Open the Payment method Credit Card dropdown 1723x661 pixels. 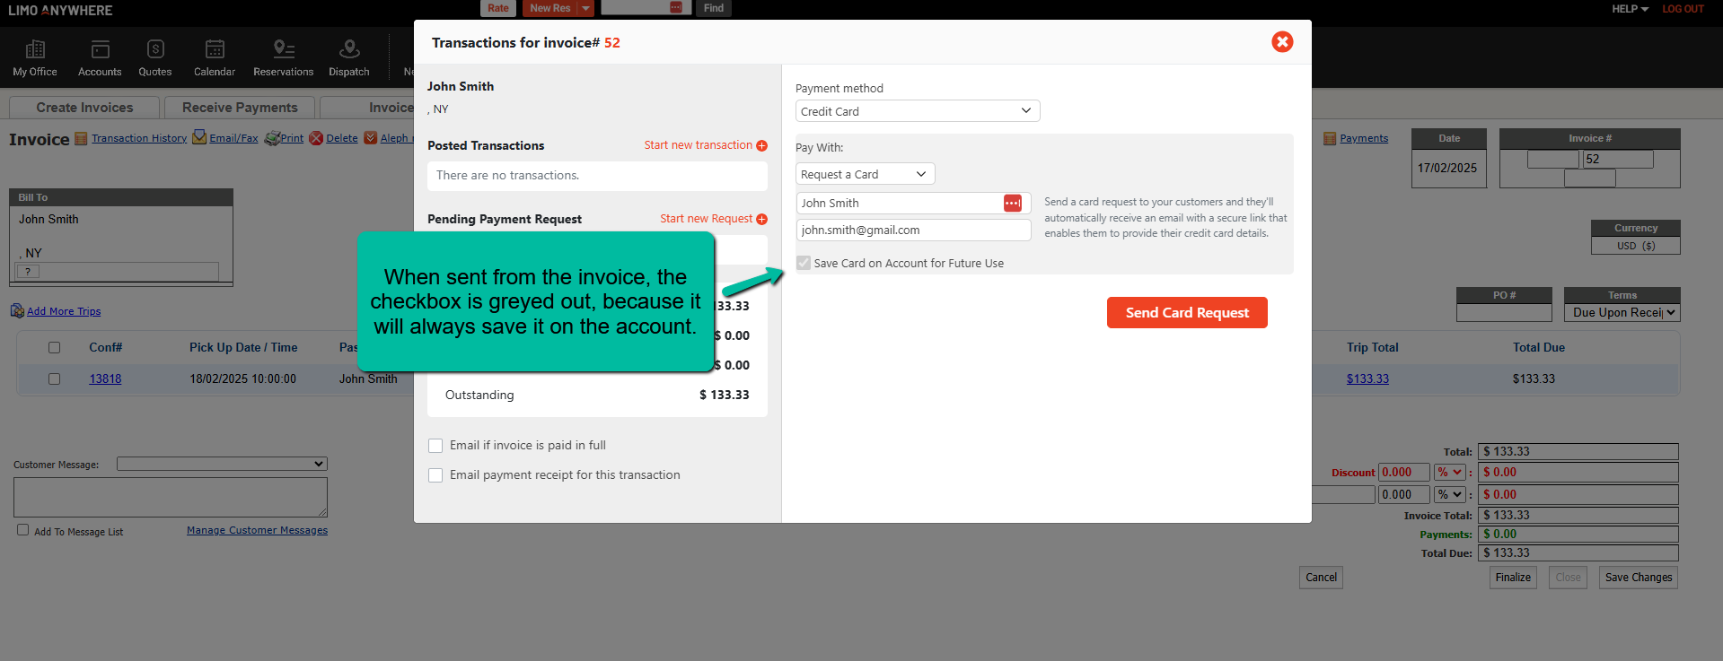click(x=917, y=111)
